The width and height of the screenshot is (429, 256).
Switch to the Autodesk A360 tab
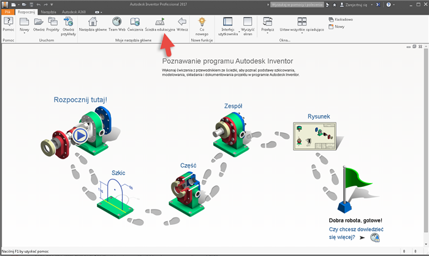pos(74,12)
